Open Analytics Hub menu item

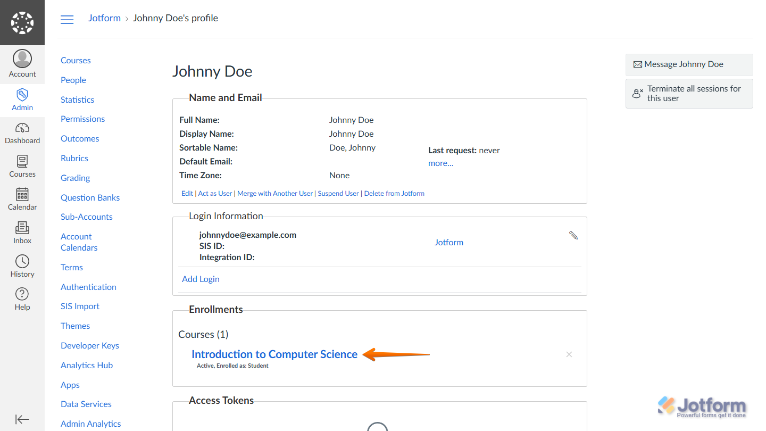coord(87,366)
